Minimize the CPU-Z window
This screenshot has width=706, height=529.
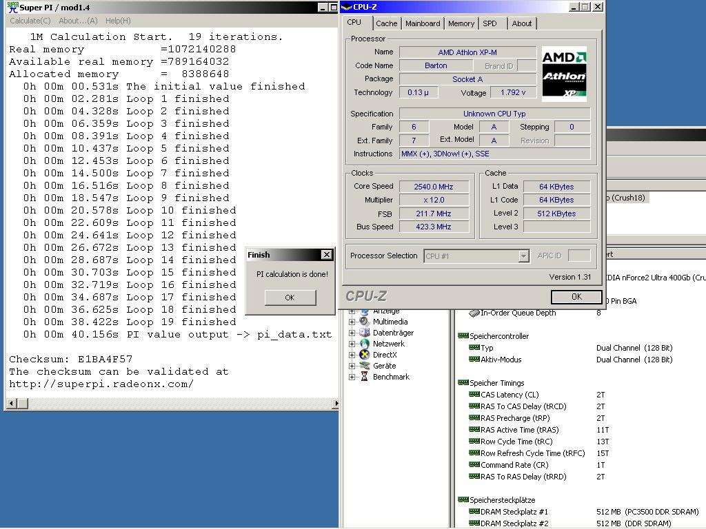pyautogui.click(x=574, y=7)
